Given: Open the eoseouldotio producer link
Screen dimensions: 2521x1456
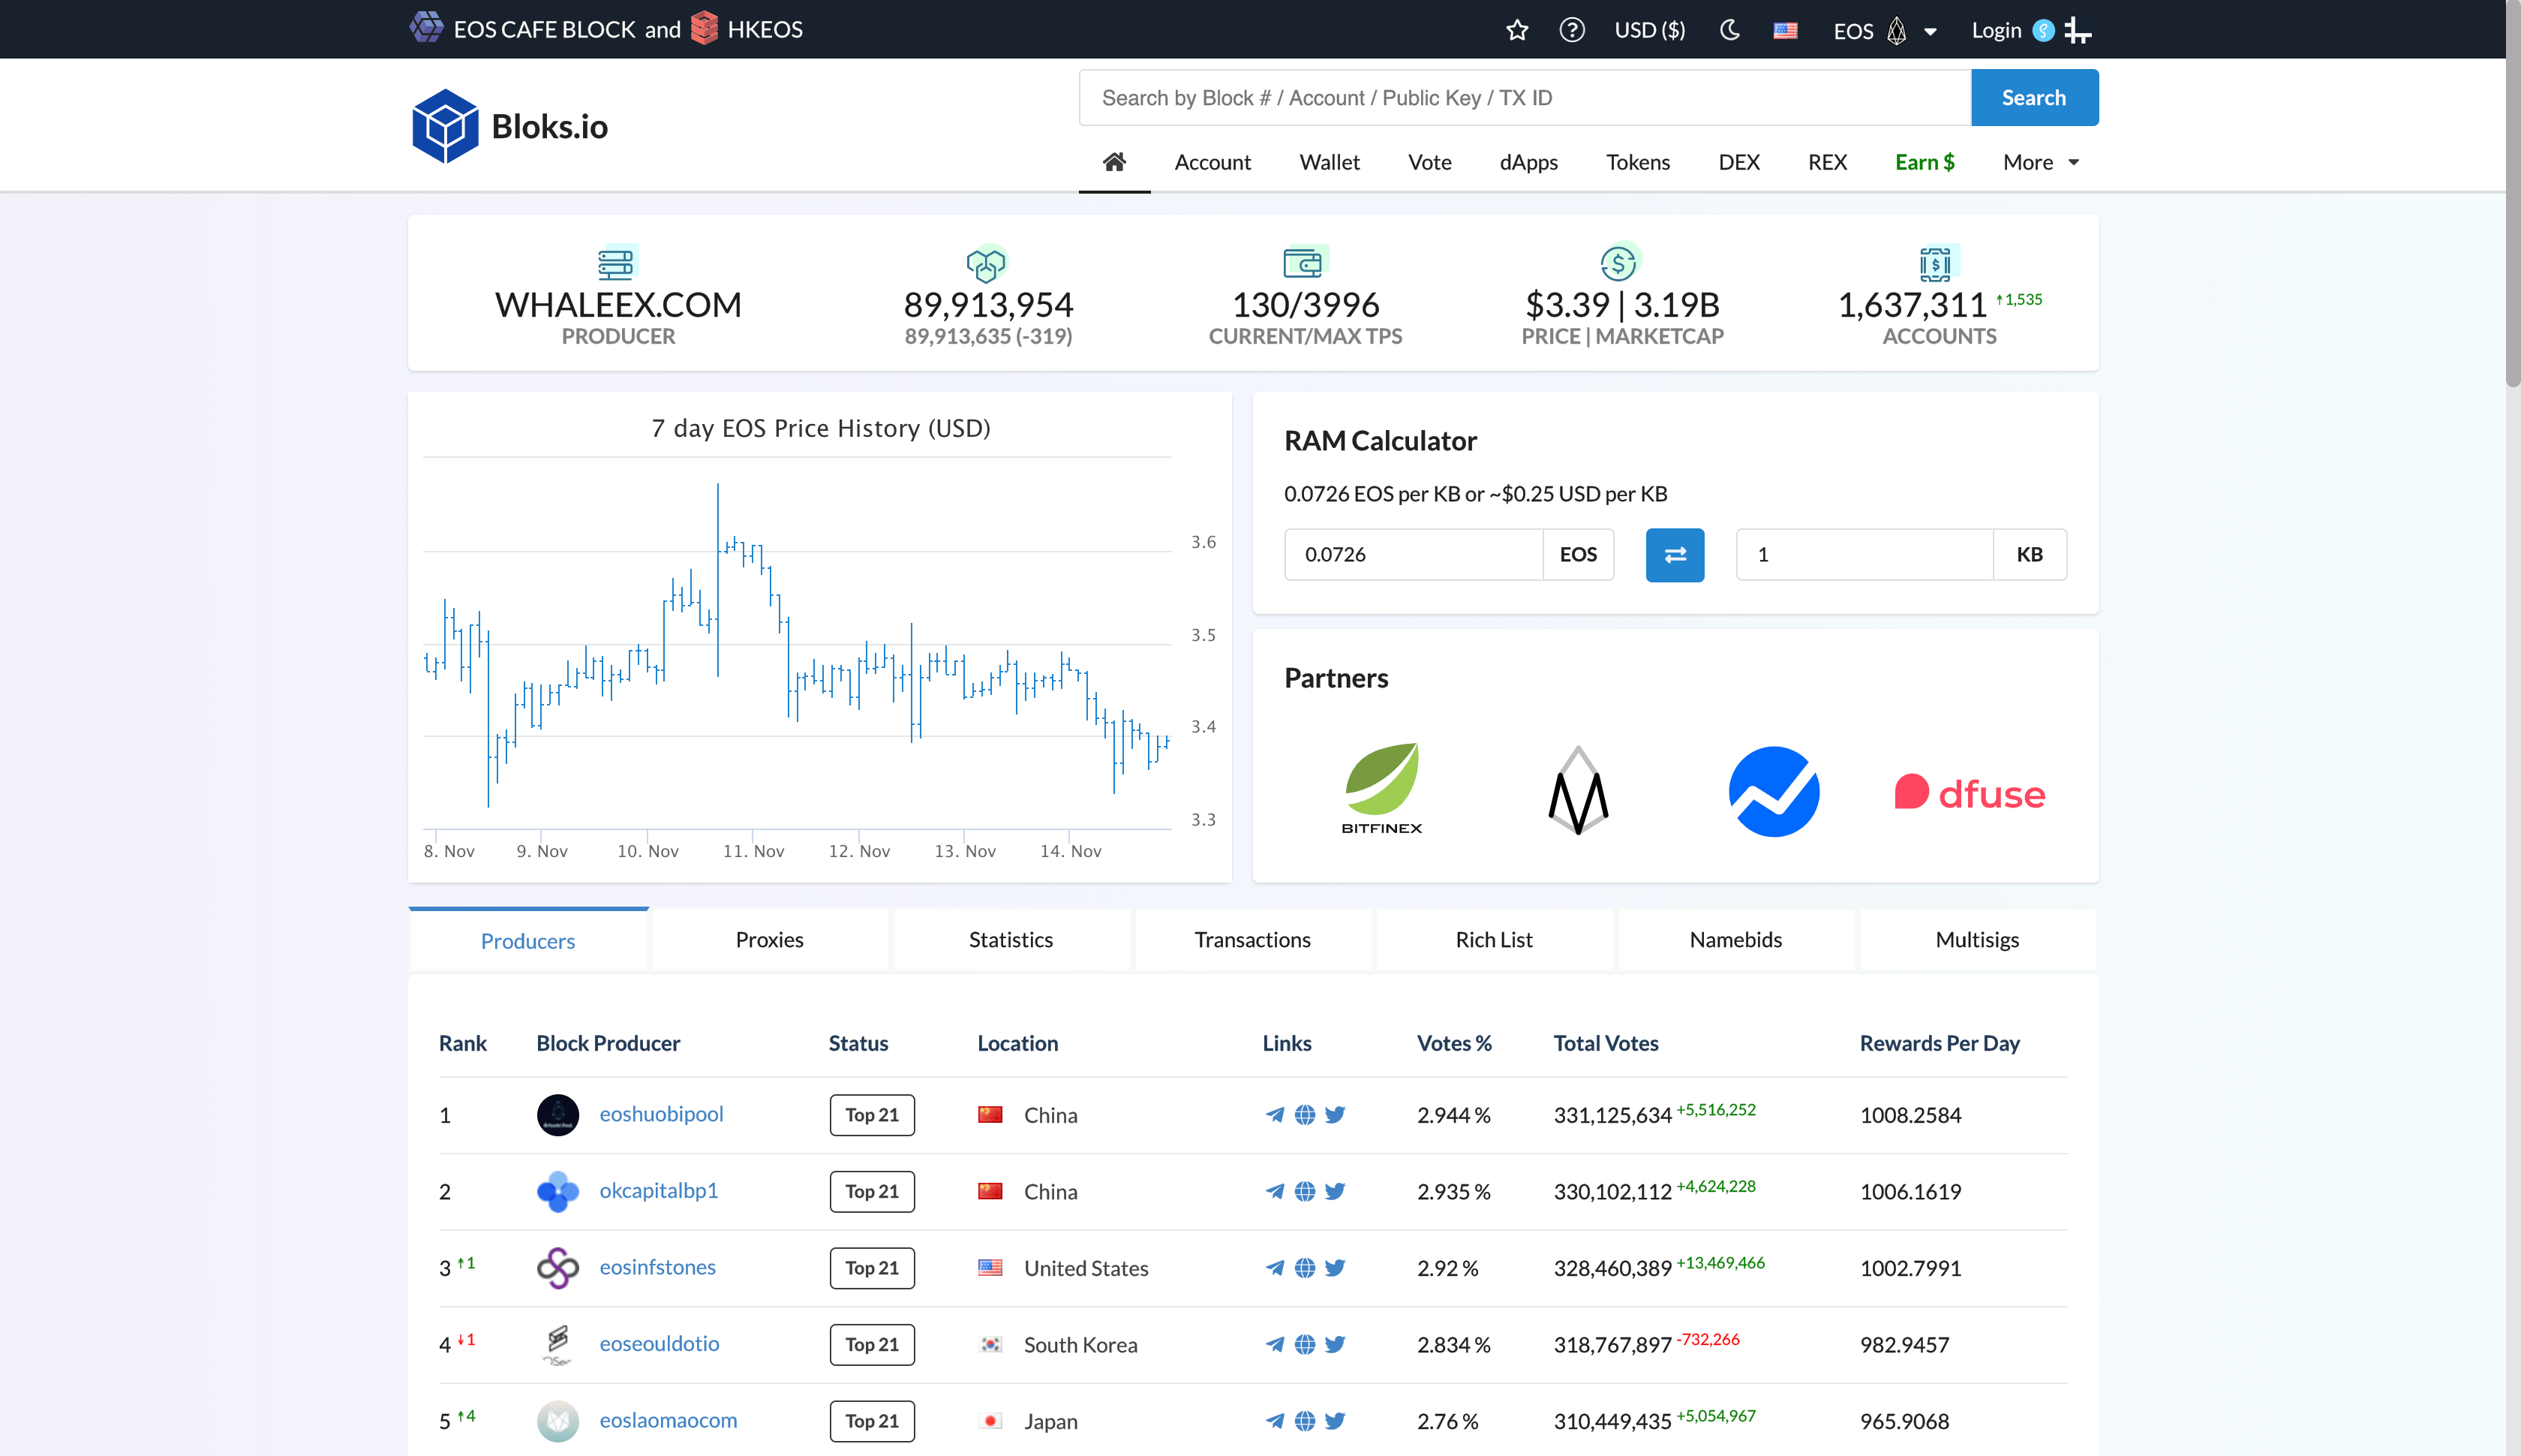Looking at the screenshot, I should click(659, 1344).
